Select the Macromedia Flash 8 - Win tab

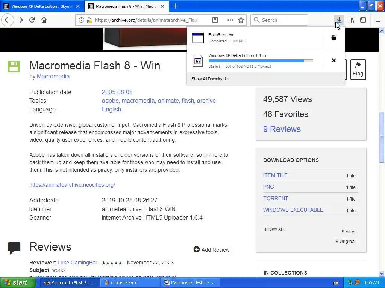(127, 6)
